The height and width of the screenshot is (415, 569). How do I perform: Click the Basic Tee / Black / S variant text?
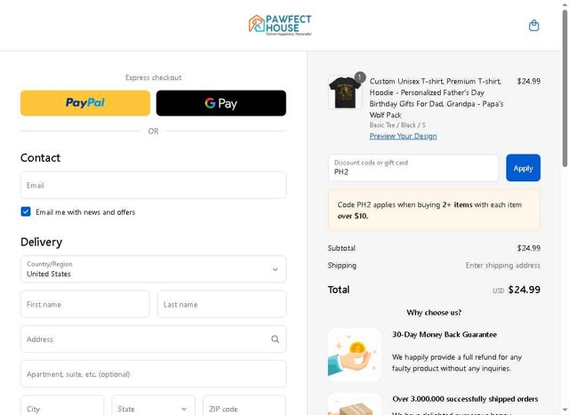coord(397,125)
